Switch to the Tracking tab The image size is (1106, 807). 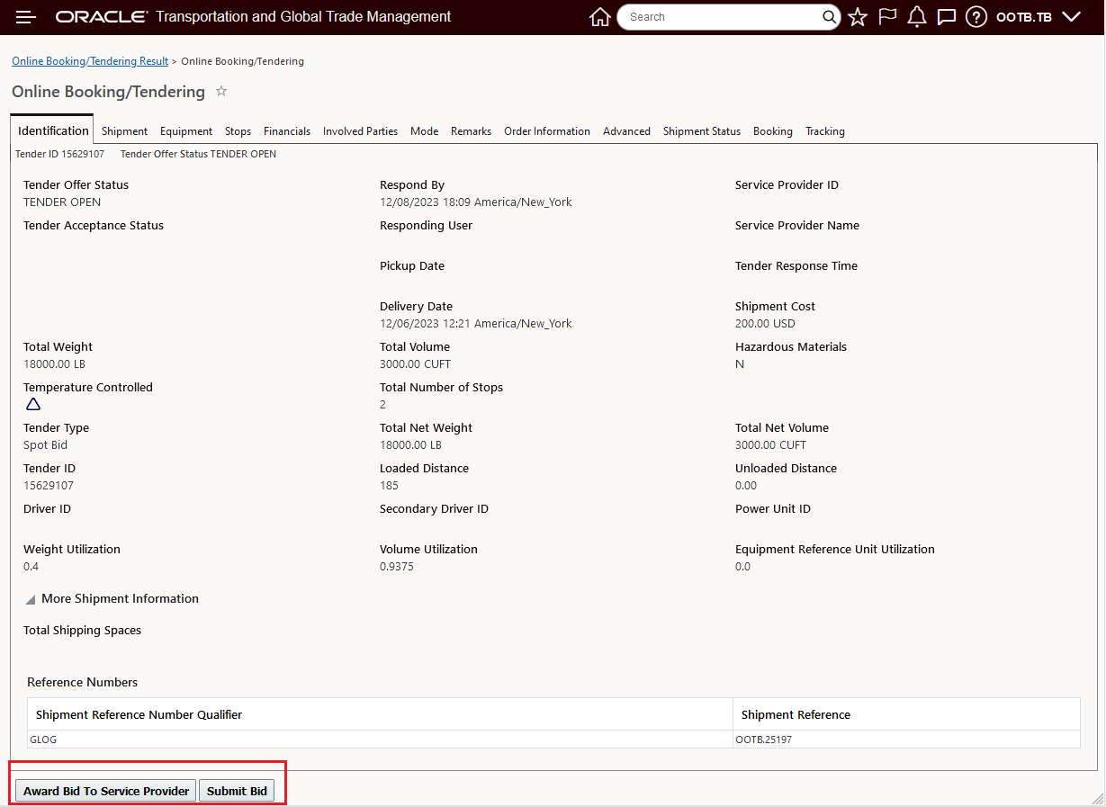825,131
